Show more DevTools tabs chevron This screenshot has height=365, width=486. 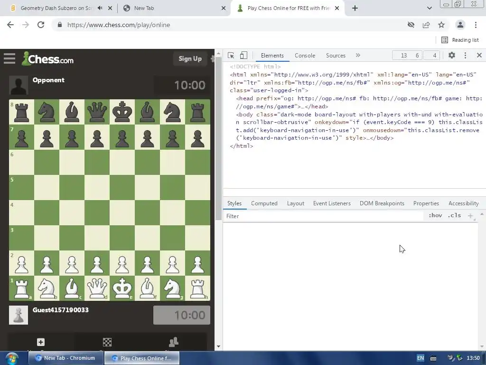[x=358, y=55]
